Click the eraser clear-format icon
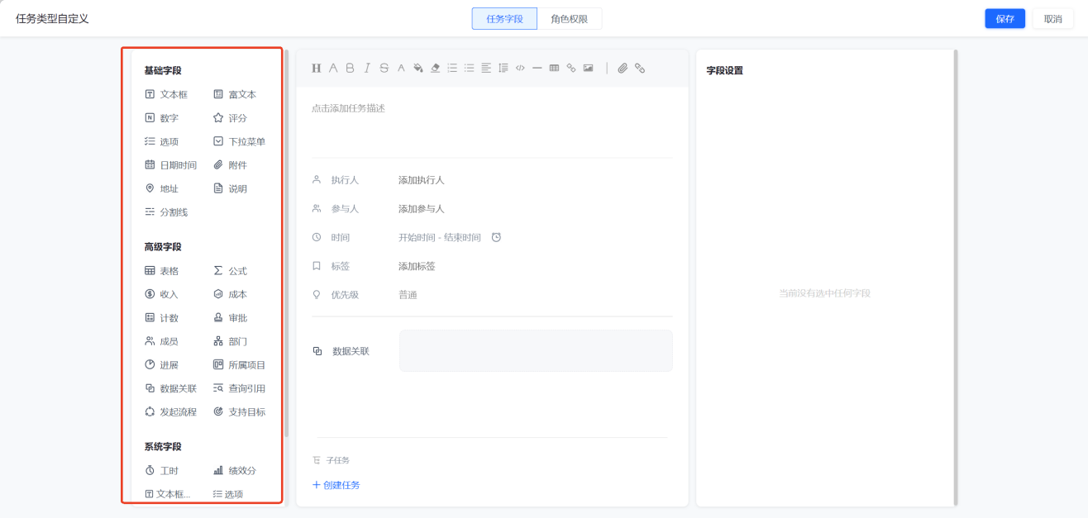1088x518 pixels. [x=435, y=68]
